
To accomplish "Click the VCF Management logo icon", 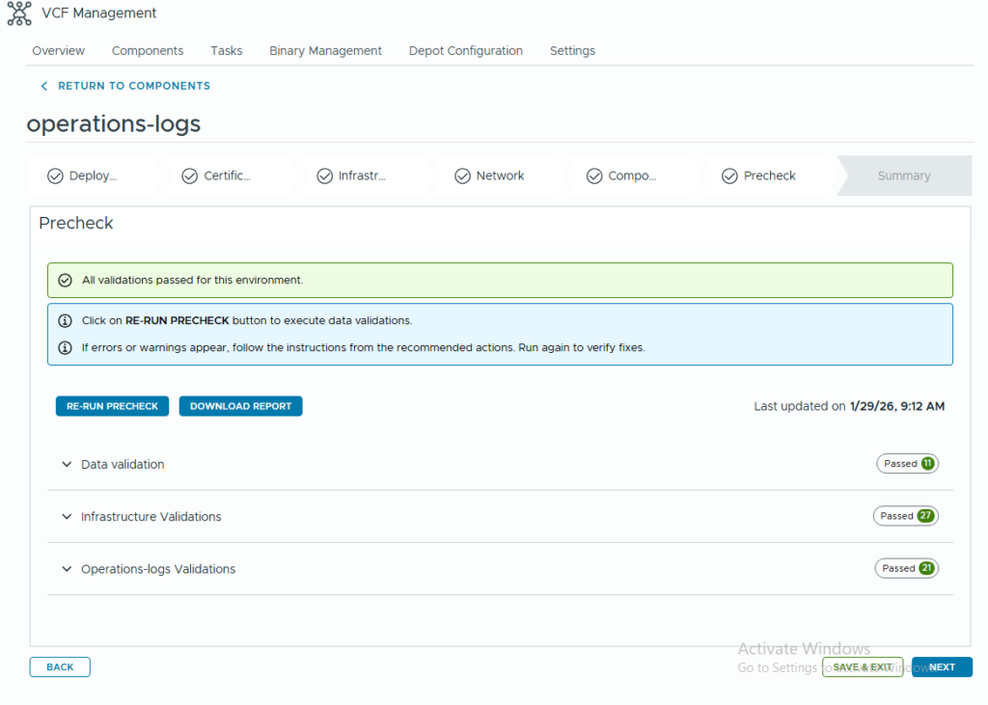I will click(19, 14).
